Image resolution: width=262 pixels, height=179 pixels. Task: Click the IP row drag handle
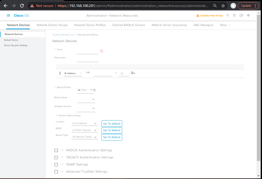pos(60,73)
